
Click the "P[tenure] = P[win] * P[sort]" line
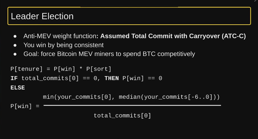(x=61, y=69)
